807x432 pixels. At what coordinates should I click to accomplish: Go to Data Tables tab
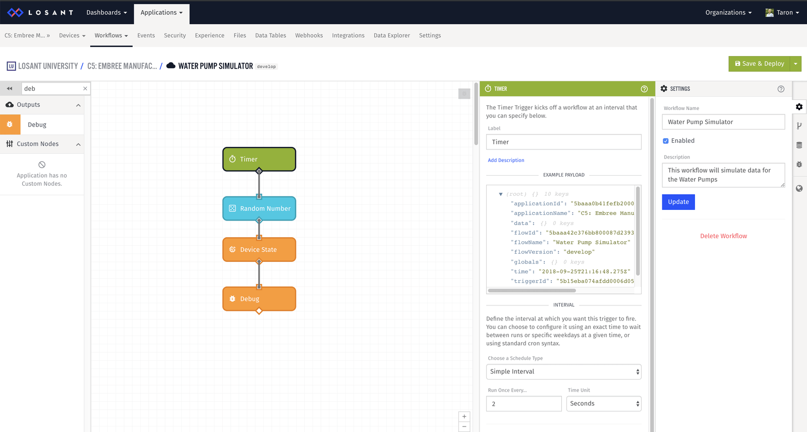[270, 35]
